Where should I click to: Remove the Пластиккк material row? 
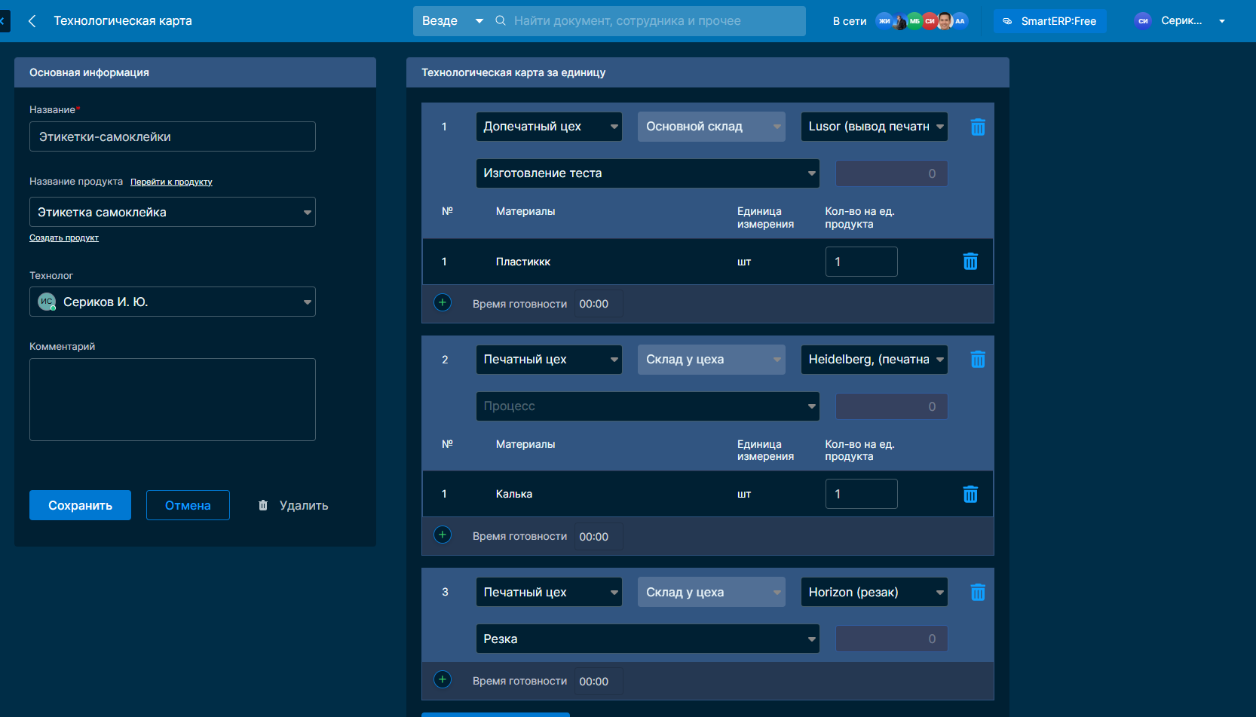(970, 262)
